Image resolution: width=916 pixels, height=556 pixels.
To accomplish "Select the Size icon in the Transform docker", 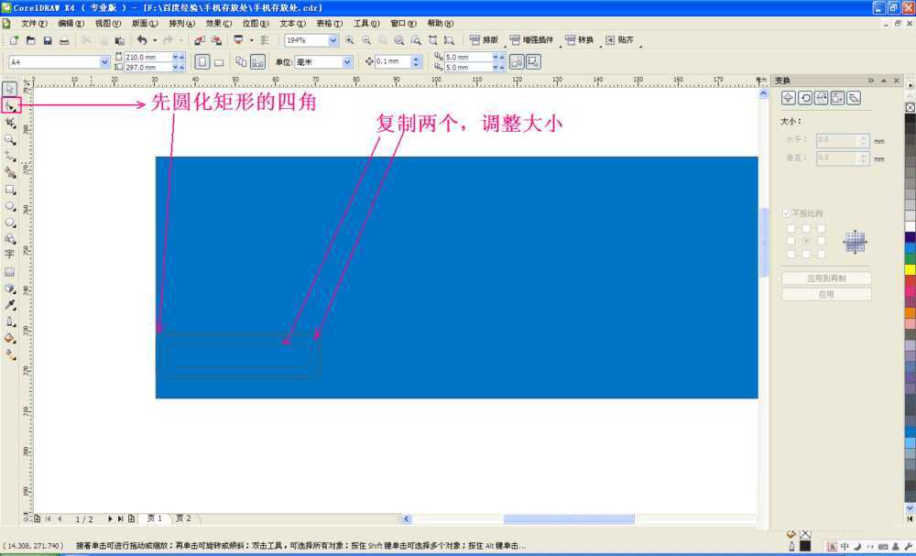I will tap(837, 97).
